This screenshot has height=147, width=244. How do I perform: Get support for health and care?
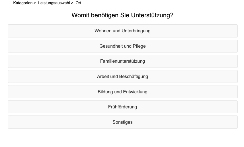pos(122,46)
